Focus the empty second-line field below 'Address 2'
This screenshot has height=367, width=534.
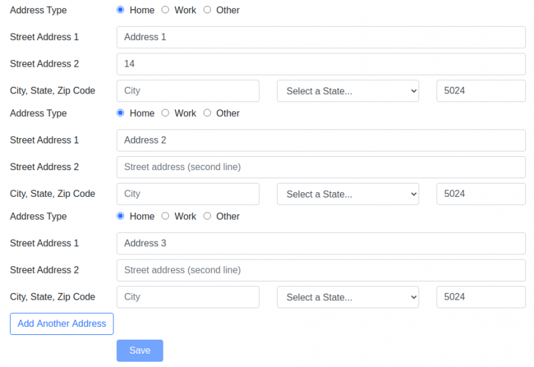point(321,167)
